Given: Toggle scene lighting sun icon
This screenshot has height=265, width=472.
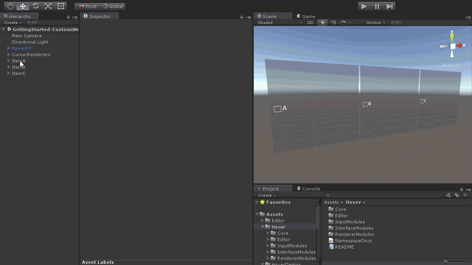Looking at the screenshot, I should point(323,22).
